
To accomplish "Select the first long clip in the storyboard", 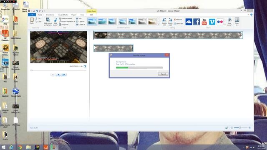I will 168,35.
